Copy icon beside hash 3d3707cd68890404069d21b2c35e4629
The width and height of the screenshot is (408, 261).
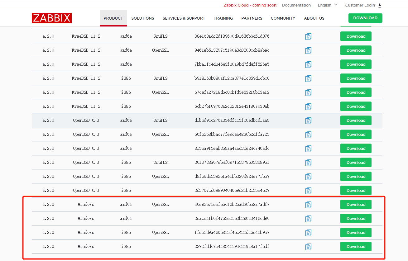point(308,191)
